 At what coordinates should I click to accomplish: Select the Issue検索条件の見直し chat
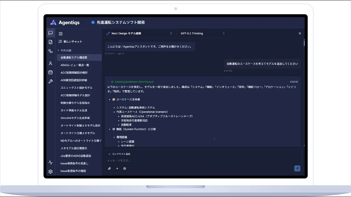(79, 163)
